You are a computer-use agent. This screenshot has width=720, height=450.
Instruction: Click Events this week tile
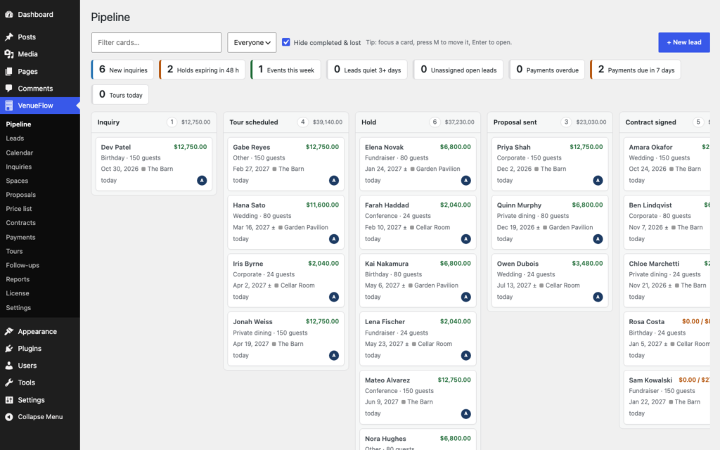(x=285, y=70)
